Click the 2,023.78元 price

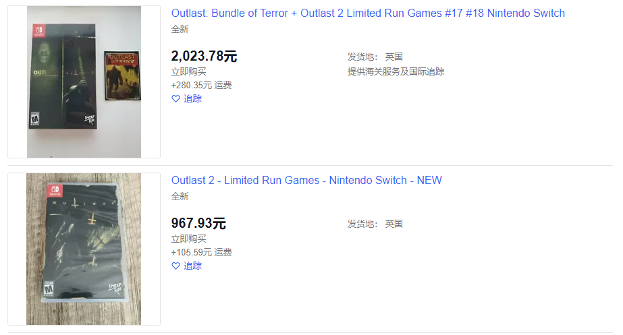click(x=204, y=56)
